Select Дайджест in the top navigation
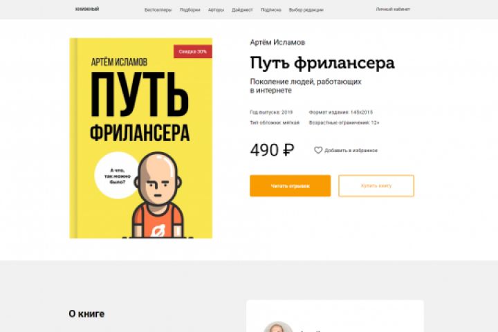Viewport: 498px width, 332px height. click(242, 10)
